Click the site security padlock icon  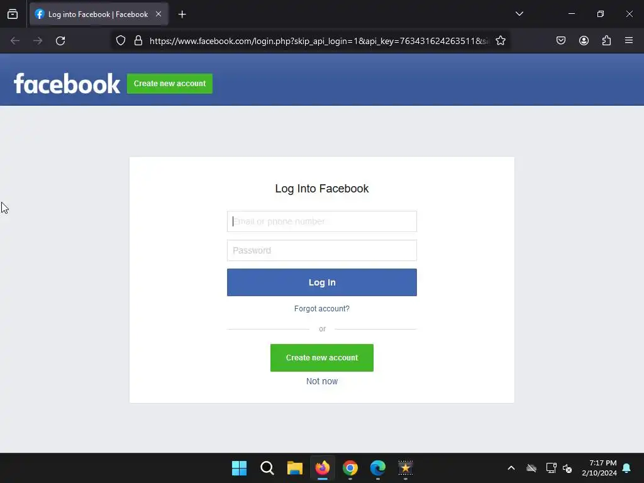tap(138, 41)
